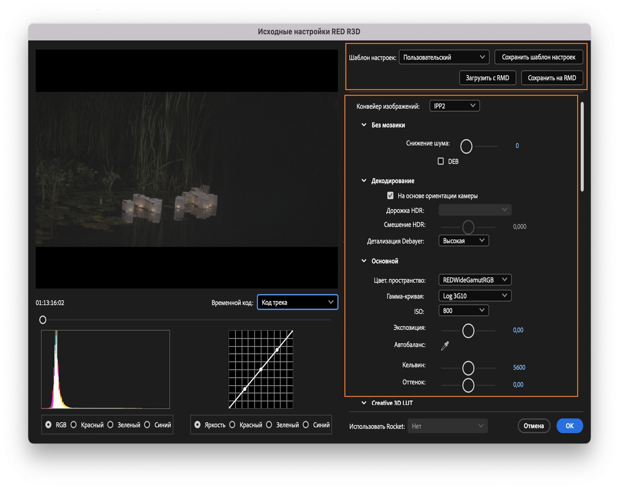Click Сохранить шаблон настроек button
The image size is (619, 489).
[538, 57]
